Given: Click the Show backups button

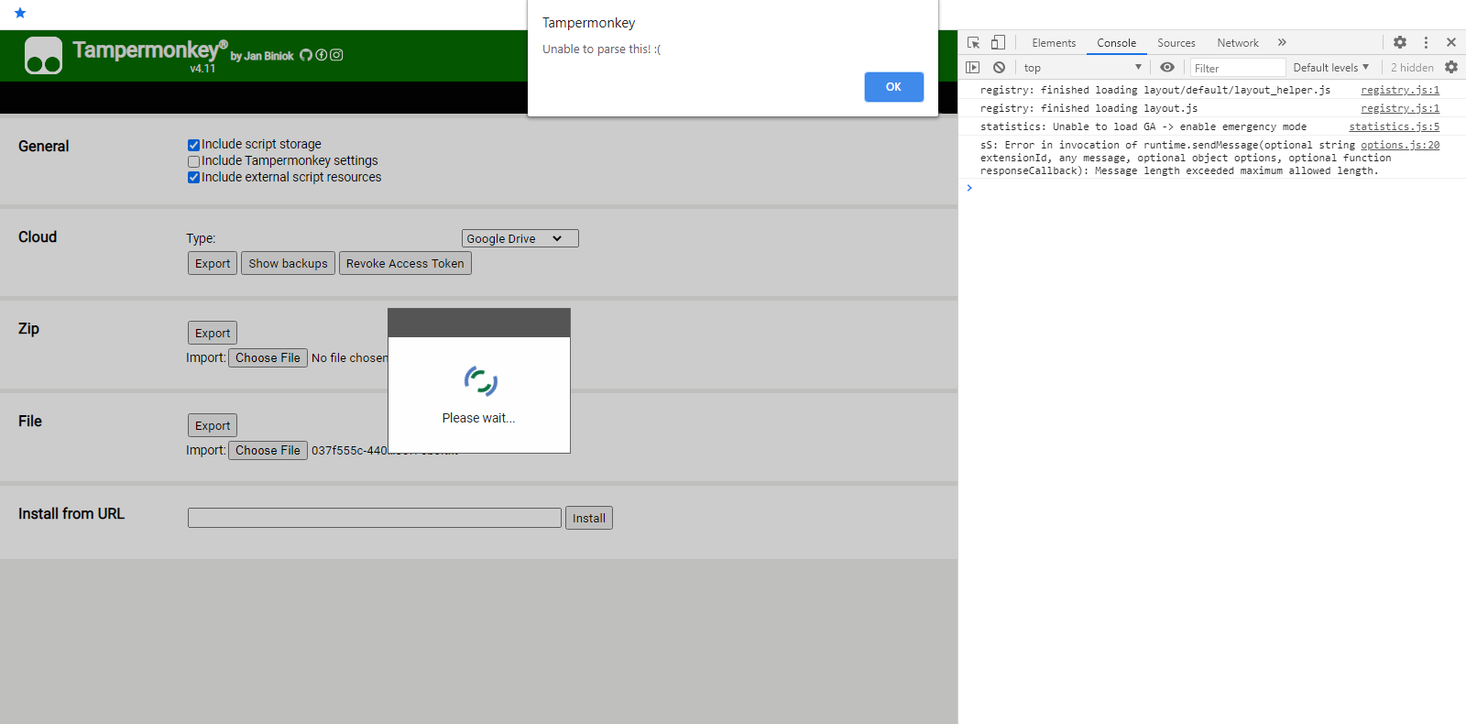Looking at the screenshot, I should pos(288,263).
